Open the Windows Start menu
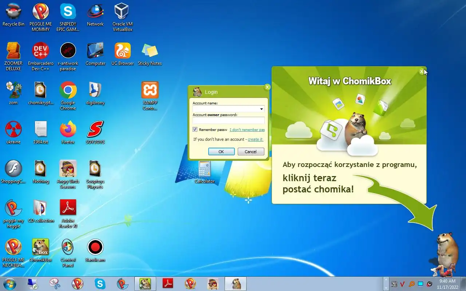 (x=9, y=284)
